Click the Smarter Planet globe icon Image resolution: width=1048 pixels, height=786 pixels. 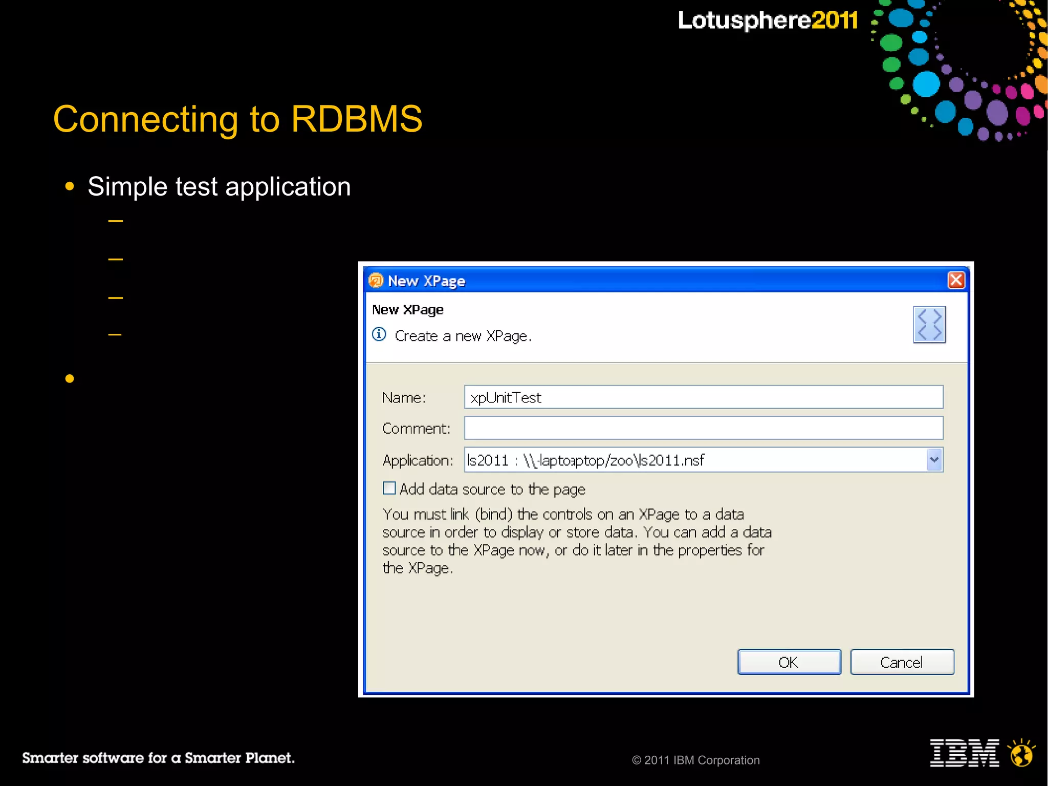coord(1021,753)
